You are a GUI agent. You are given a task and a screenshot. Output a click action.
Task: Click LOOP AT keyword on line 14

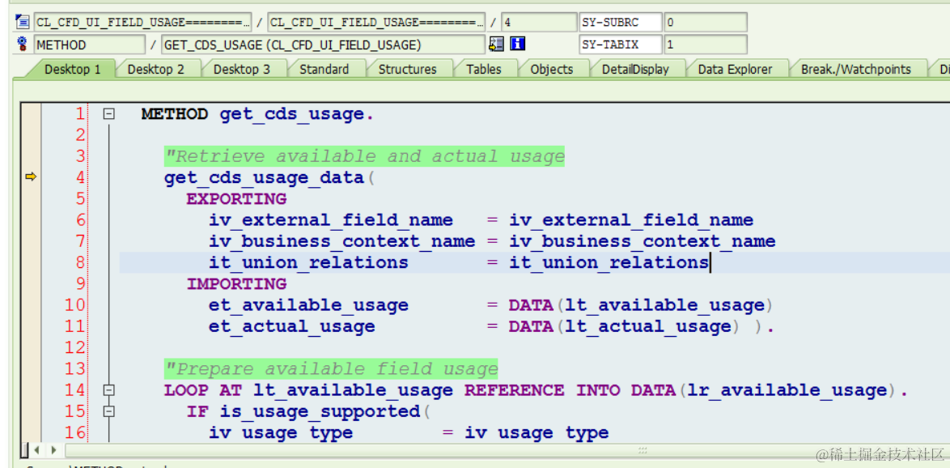pyautogui.click(x=203, y=390)
